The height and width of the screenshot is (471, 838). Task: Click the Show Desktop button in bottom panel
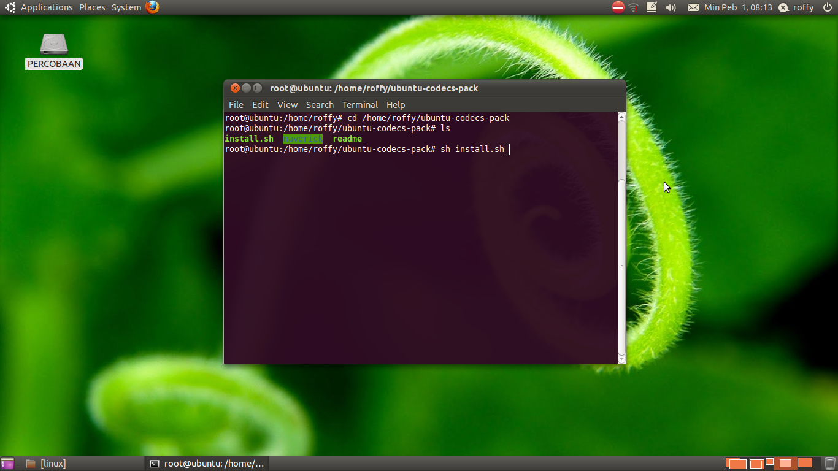click(7, 464)
